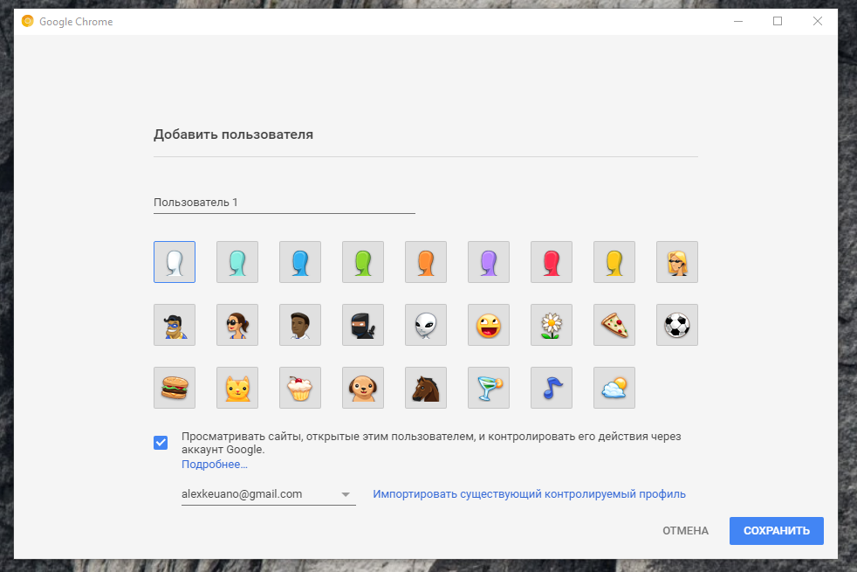The width and height of the screenshot is (857, 572).
Task: Choose the cloud and sun avatar
Action: pos(614,388)
